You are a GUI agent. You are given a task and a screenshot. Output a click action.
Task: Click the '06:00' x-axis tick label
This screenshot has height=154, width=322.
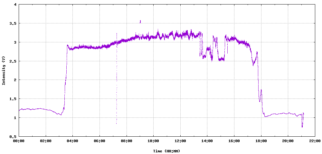[x=99, y=141]
